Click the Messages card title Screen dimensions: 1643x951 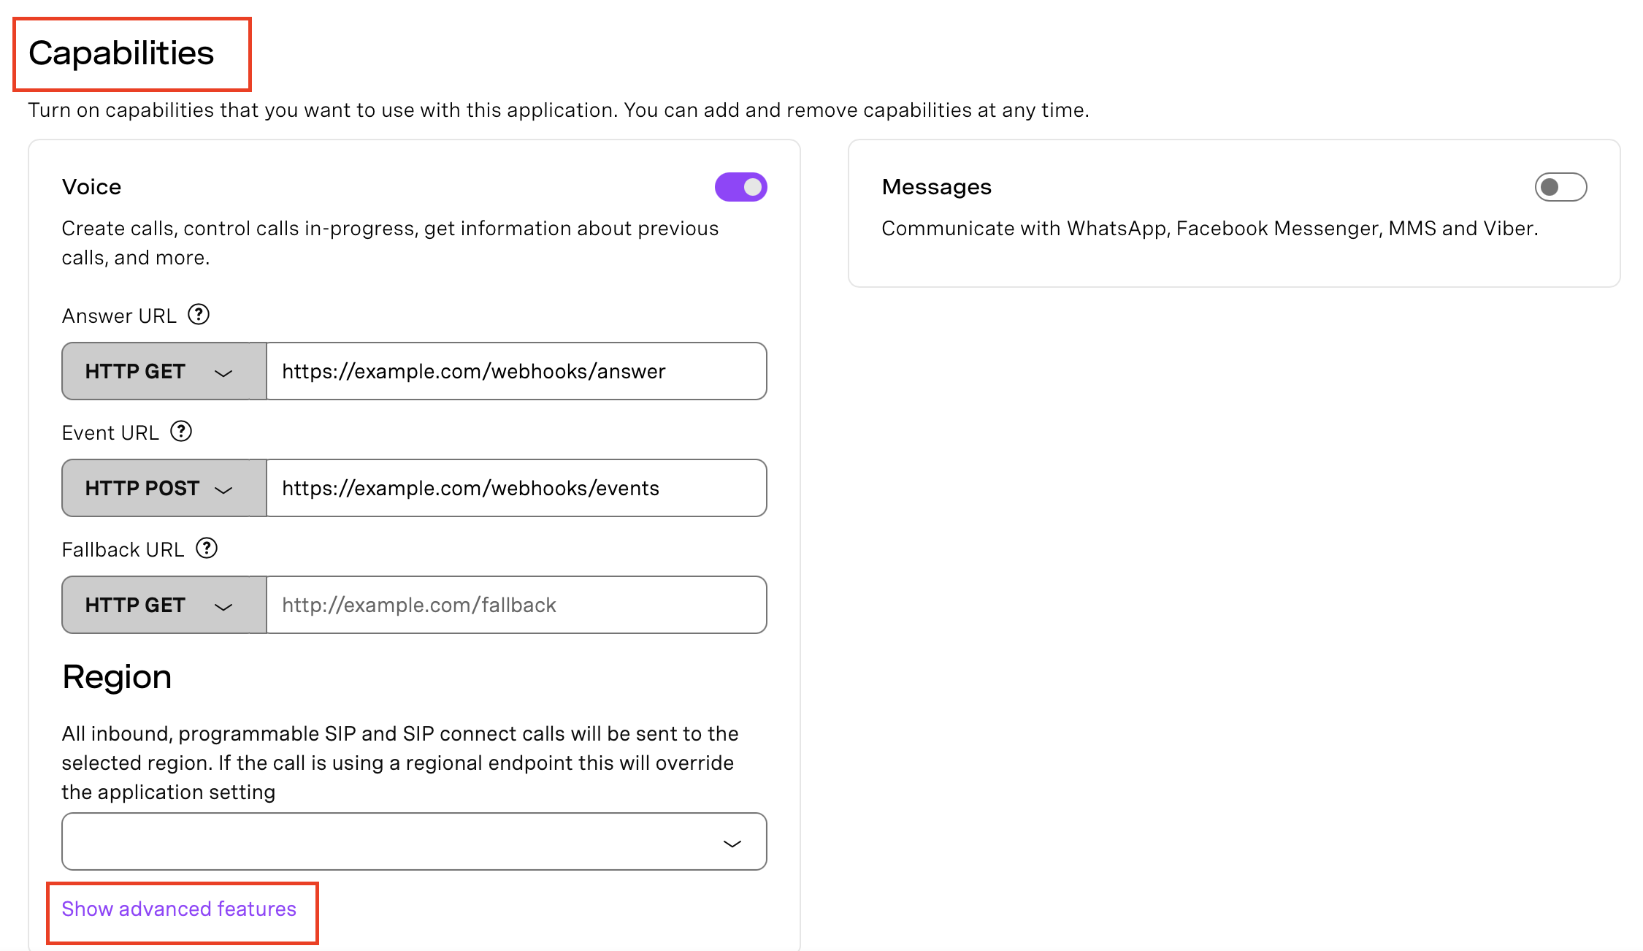(936, 187)
